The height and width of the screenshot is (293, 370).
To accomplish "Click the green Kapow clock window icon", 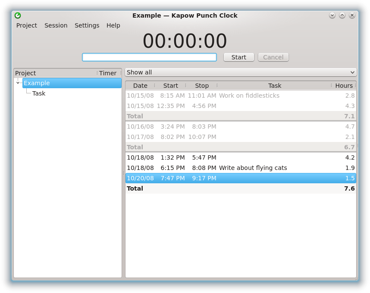I will point(18,15).
